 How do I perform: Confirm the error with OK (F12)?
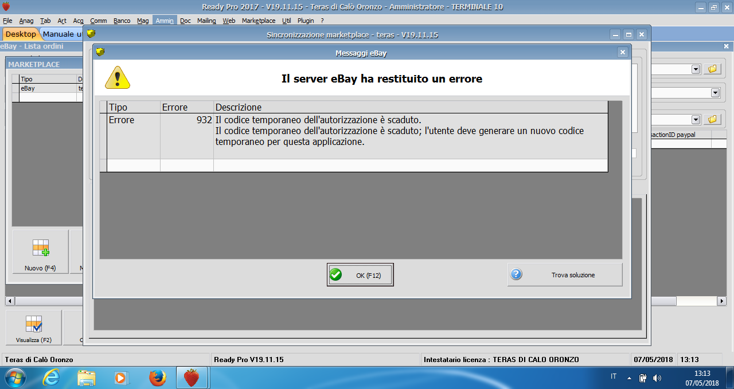[360, 275]
